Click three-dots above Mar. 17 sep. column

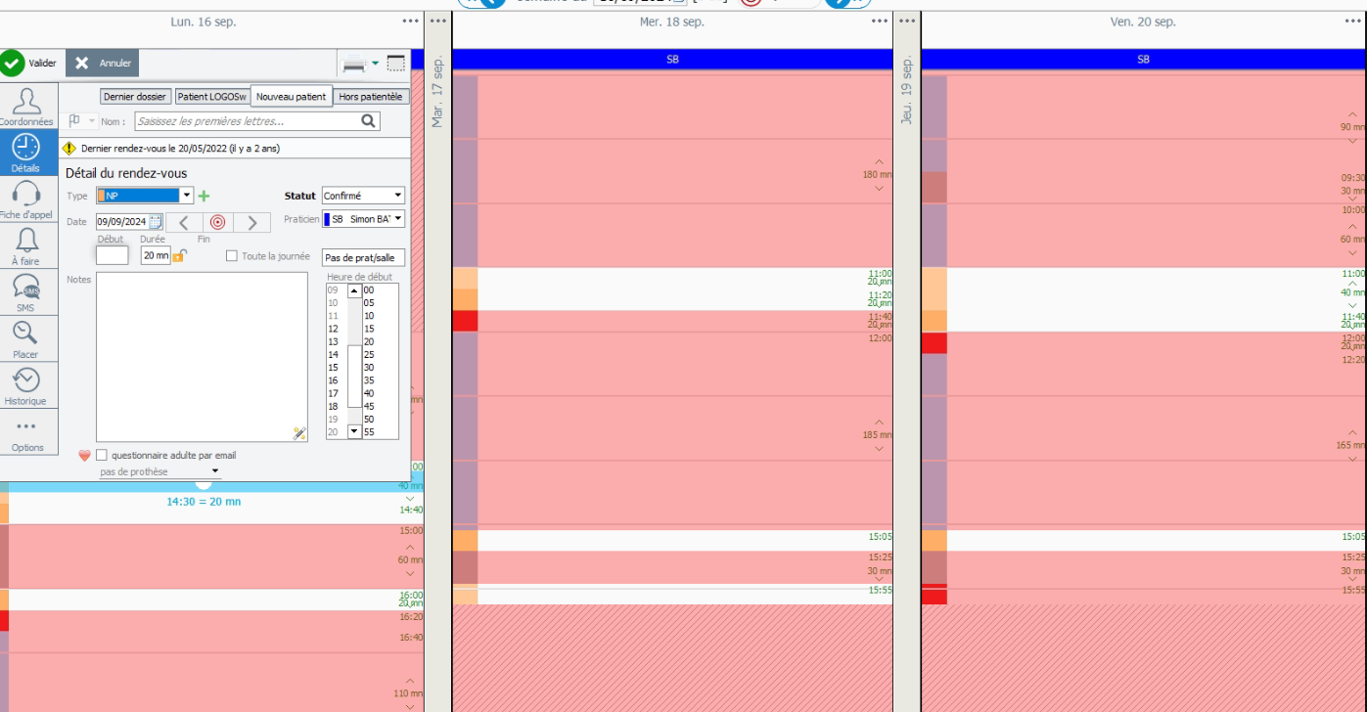click(x=438, y=21)
